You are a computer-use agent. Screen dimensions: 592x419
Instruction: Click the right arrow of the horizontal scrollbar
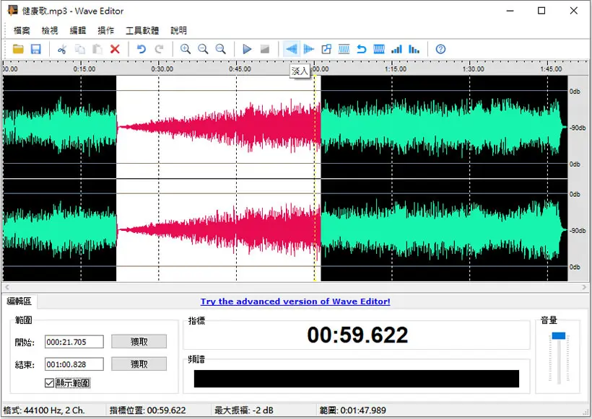click(x=584, y=287)
